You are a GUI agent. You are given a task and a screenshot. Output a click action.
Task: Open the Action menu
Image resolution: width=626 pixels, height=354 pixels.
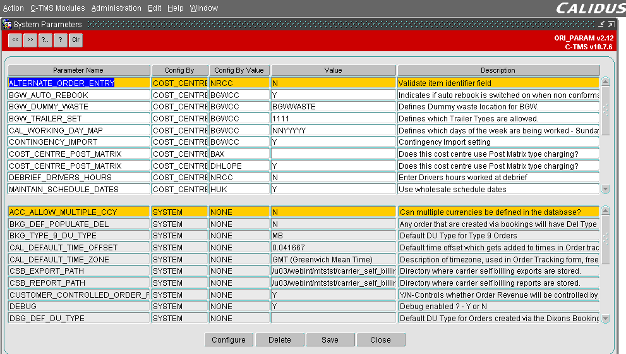13,8
